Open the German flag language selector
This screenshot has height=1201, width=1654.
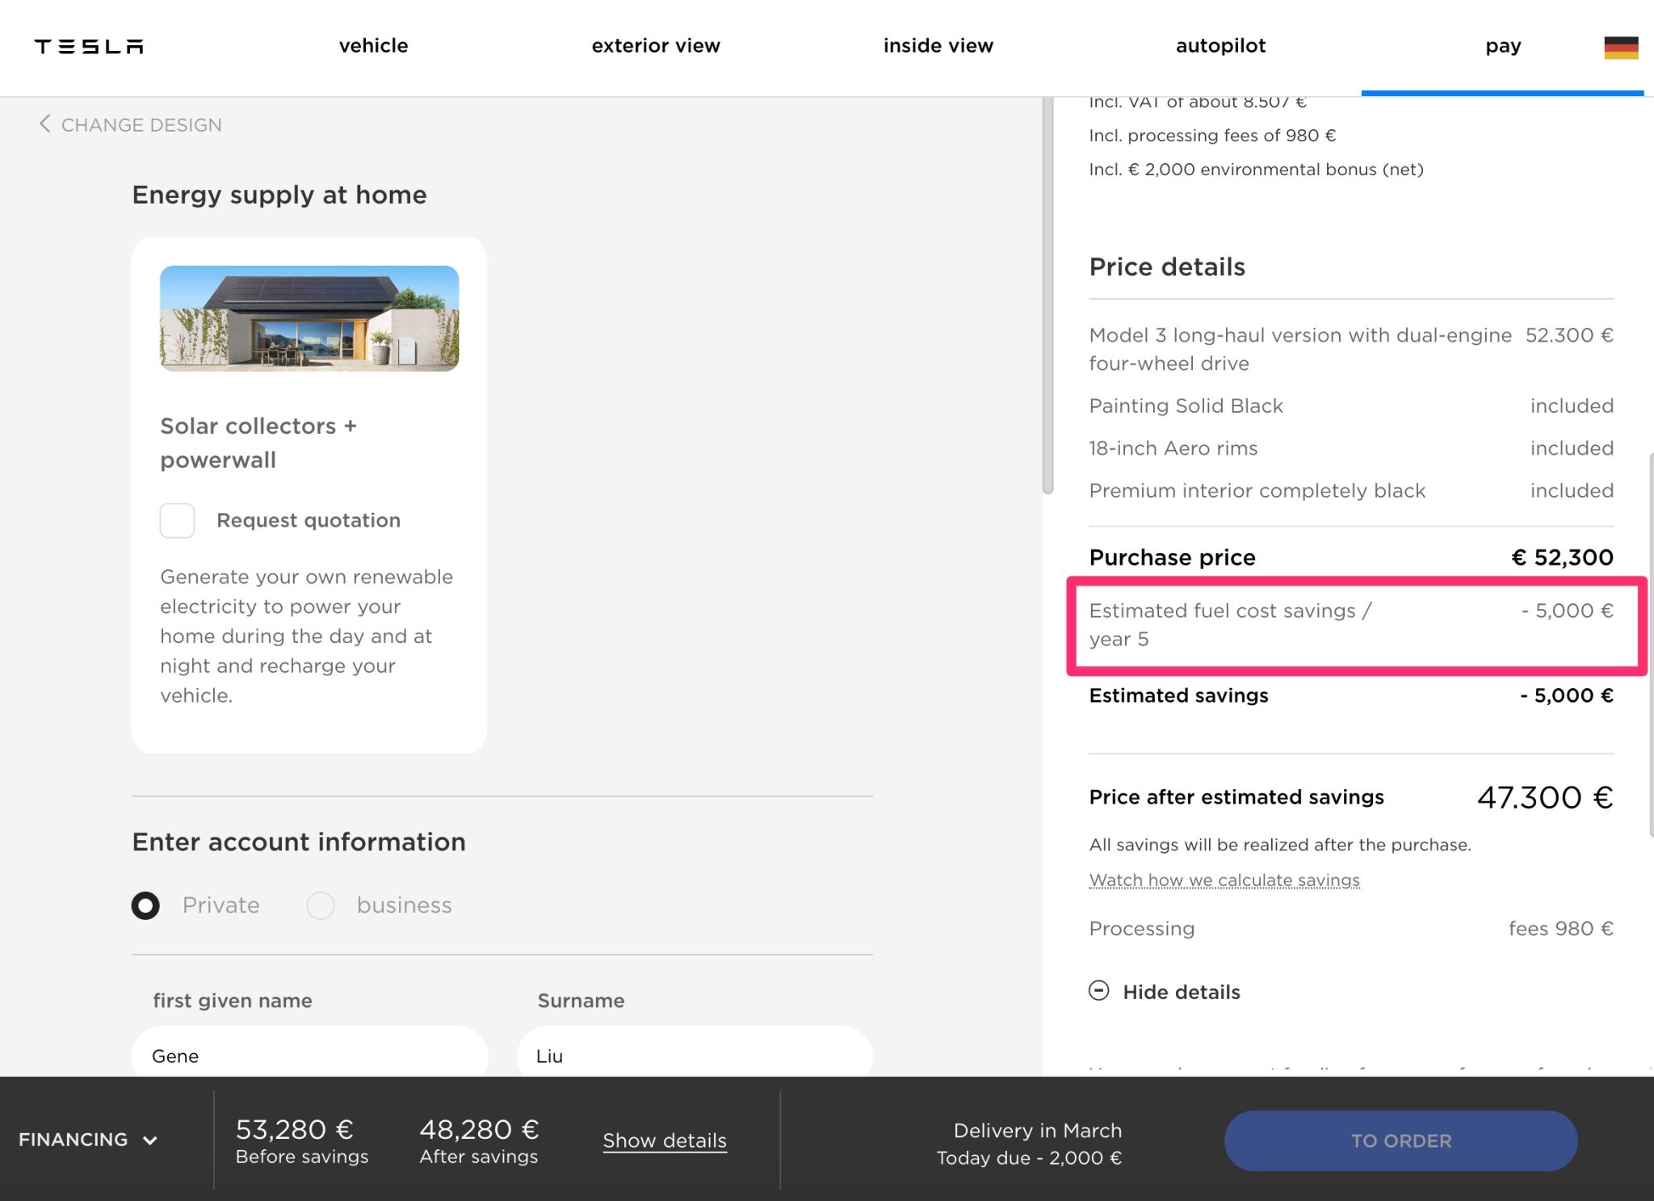coord(1620,48)
